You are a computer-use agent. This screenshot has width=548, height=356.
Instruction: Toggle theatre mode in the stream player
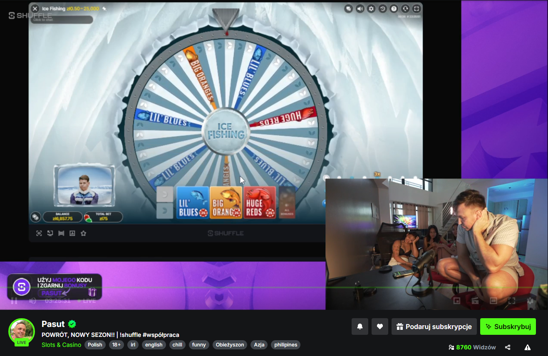coord(493,300)
